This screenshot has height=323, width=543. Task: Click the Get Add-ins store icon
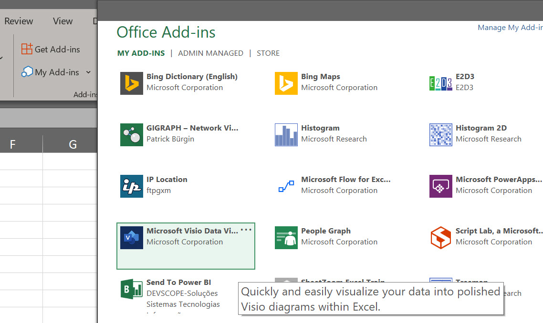27,49
